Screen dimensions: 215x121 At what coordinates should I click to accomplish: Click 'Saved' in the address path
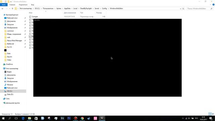97,8
